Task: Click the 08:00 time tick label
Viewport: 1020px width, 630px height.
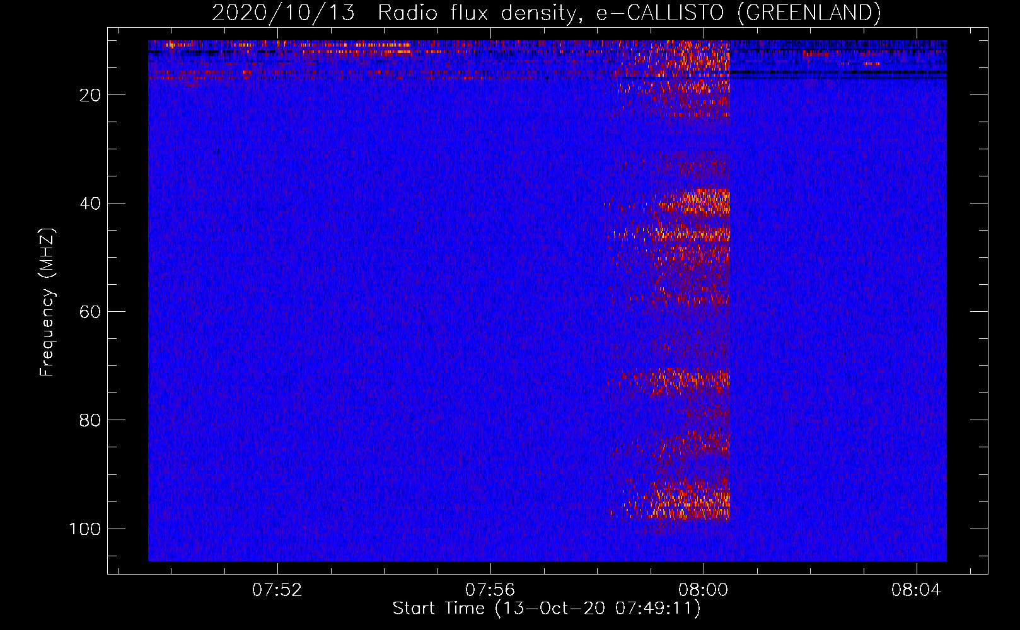Action: pos(703,590)
